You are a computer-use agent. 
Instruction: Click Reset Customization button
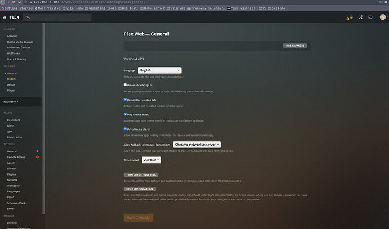point(140,189)
